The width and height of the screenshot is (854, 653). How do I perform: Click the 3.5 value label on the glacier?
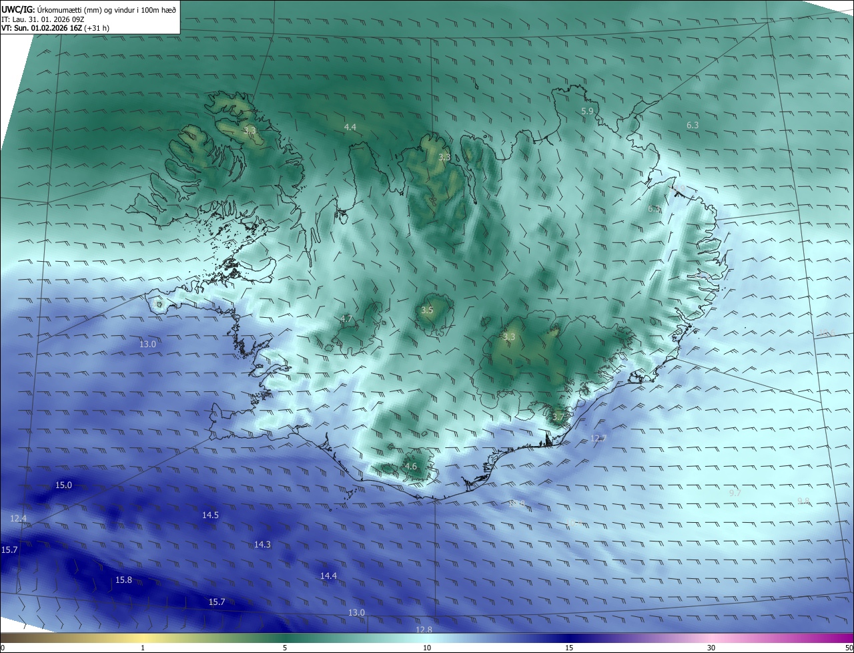[x=427, y=310]
